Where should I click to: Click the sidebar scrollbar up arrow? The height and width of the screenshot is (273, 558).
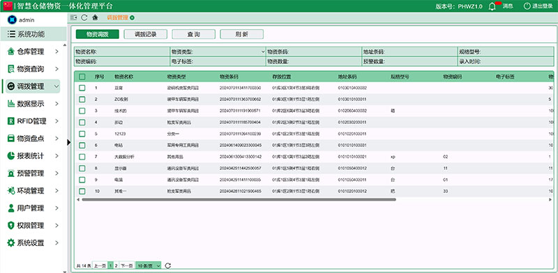(x=65, y=45)
